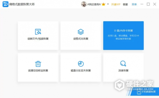
Task: Click the gold crown VIP badge icon
Action: click(x=103, y=4)
